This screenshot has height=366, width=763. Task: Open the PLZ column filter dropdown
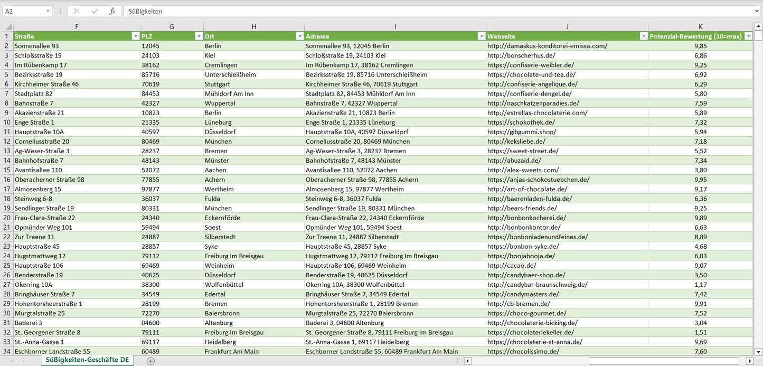pyautogui.click(x=199, y=36)
